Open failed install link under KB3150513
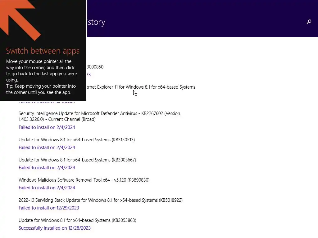The height and width of the screenshot is (238, 318). pyautogui.click(x=47, y=148)
